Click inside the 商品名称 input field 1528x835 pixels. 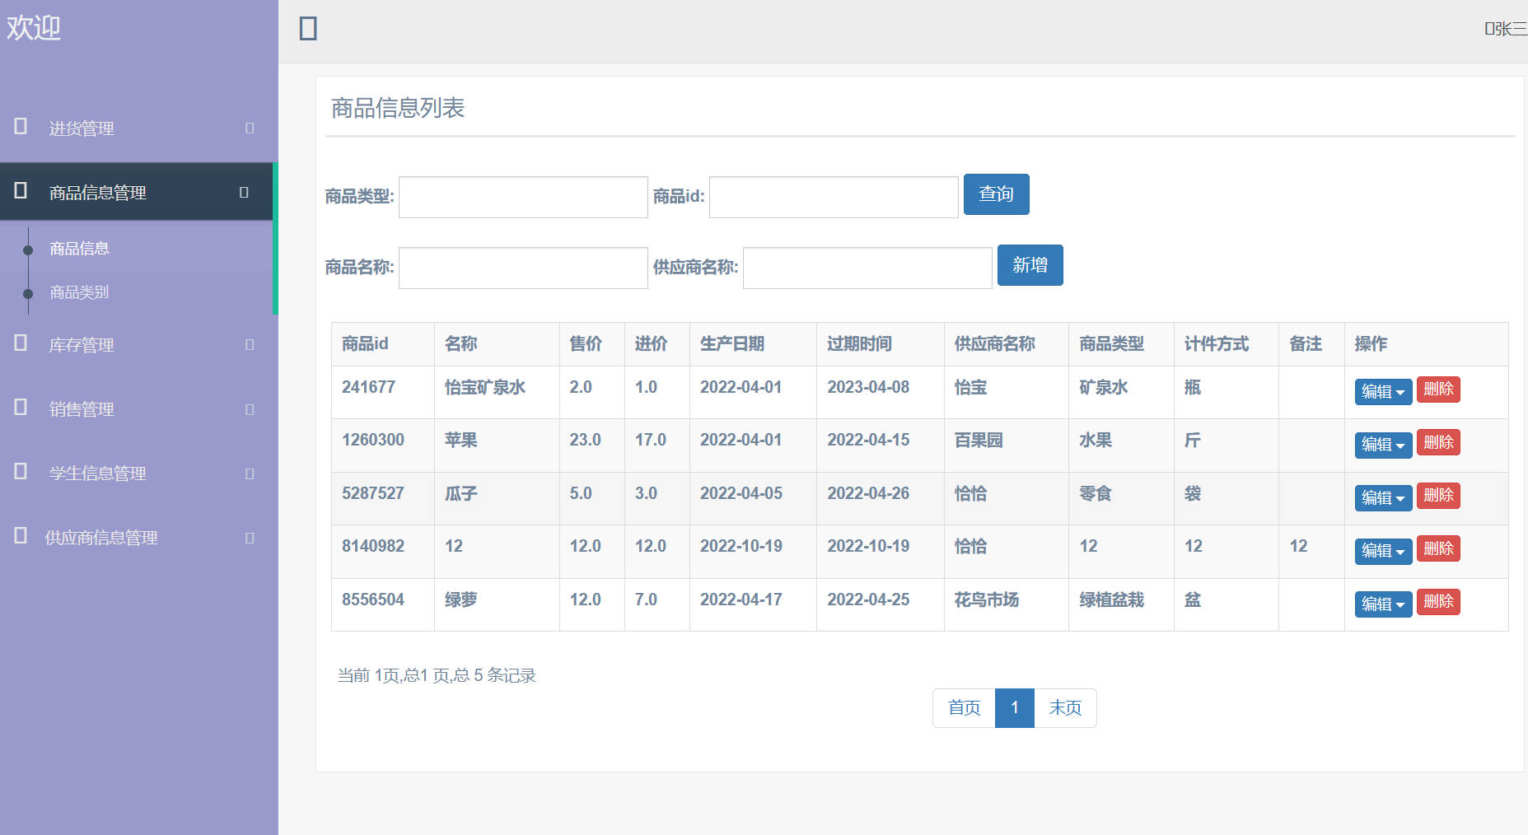(x=522, y=268)
